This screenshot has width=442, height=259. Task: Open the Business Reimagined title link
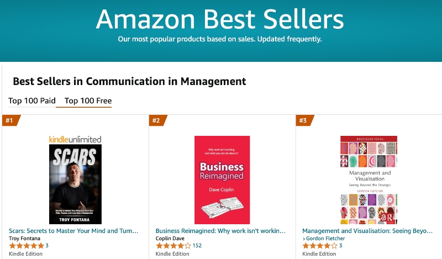tap(220, 231)
